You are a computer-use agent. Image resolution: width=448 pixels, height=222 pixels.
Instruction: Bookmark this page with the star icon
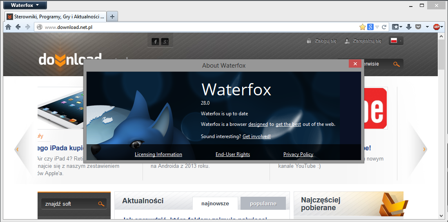coord(363,27)
